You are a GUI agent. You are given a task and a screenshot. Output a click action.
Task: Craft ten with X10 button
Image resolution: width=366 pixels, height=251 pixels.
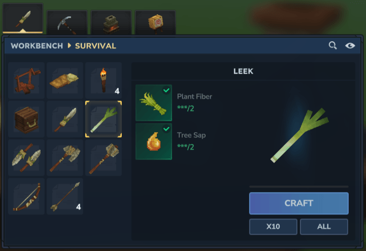click(x=273, y=227)
